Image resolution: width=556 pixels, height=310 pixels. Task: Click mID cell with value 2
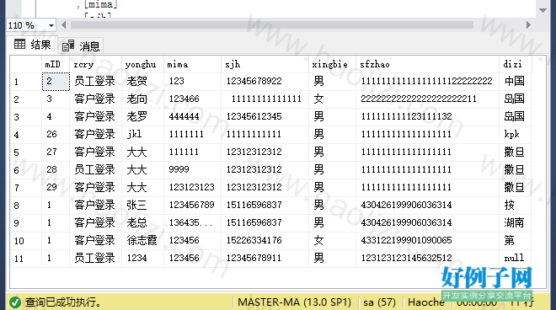(x=56, y=82)
